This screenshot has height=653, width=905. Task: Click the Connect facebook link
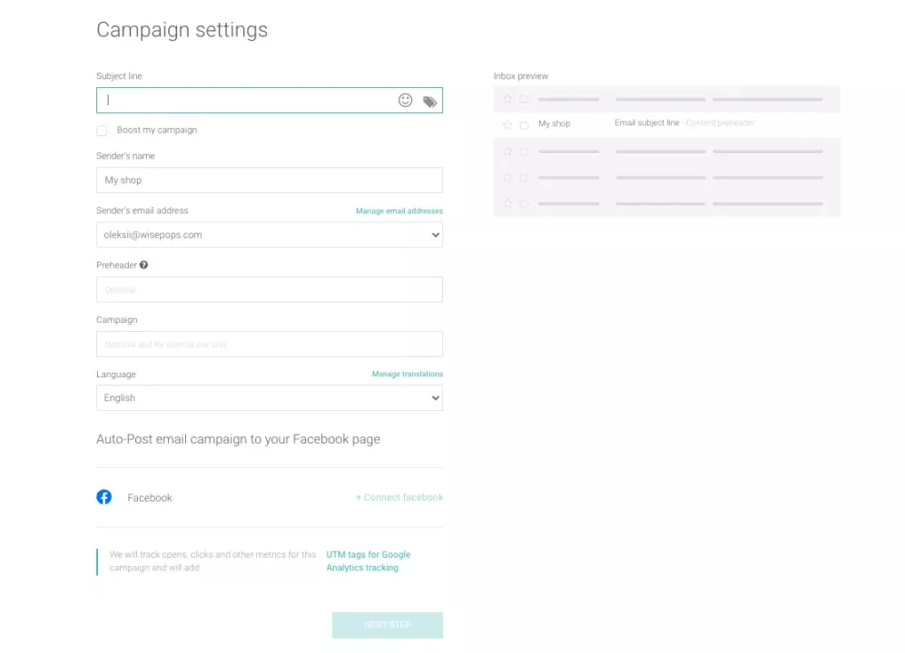point(399,497)
